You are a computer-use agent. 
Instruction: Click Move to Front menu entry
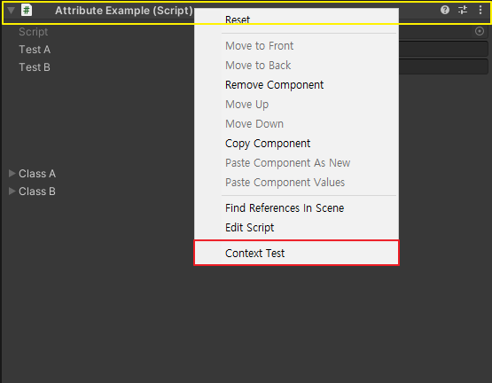pyautogui.click(x=296, y=46)
